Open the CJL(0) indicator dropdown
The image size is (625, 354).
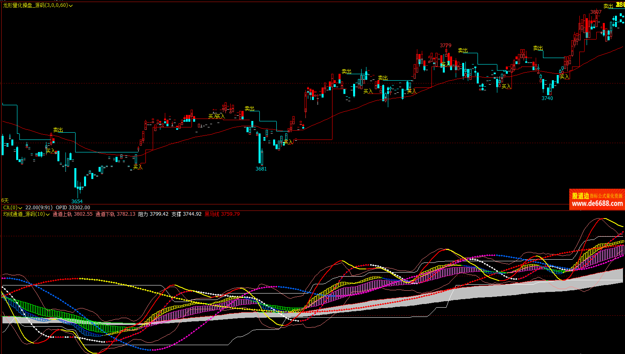click(20, 208)
